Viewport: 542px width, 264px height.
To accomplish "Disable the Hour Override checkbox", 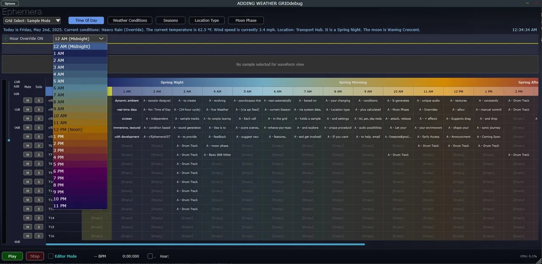I will [6, 38].
